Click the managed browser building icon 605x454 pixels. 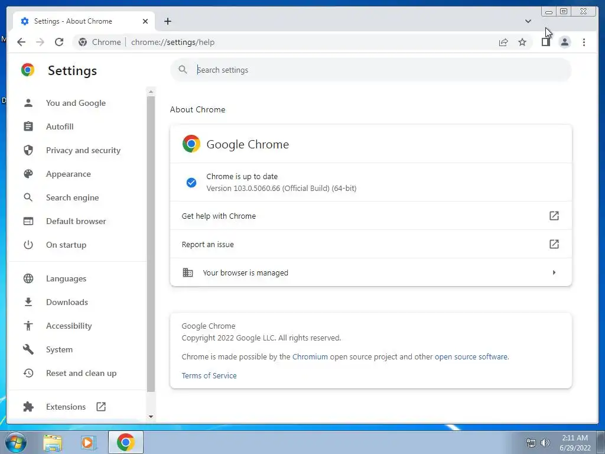[187, 273]
